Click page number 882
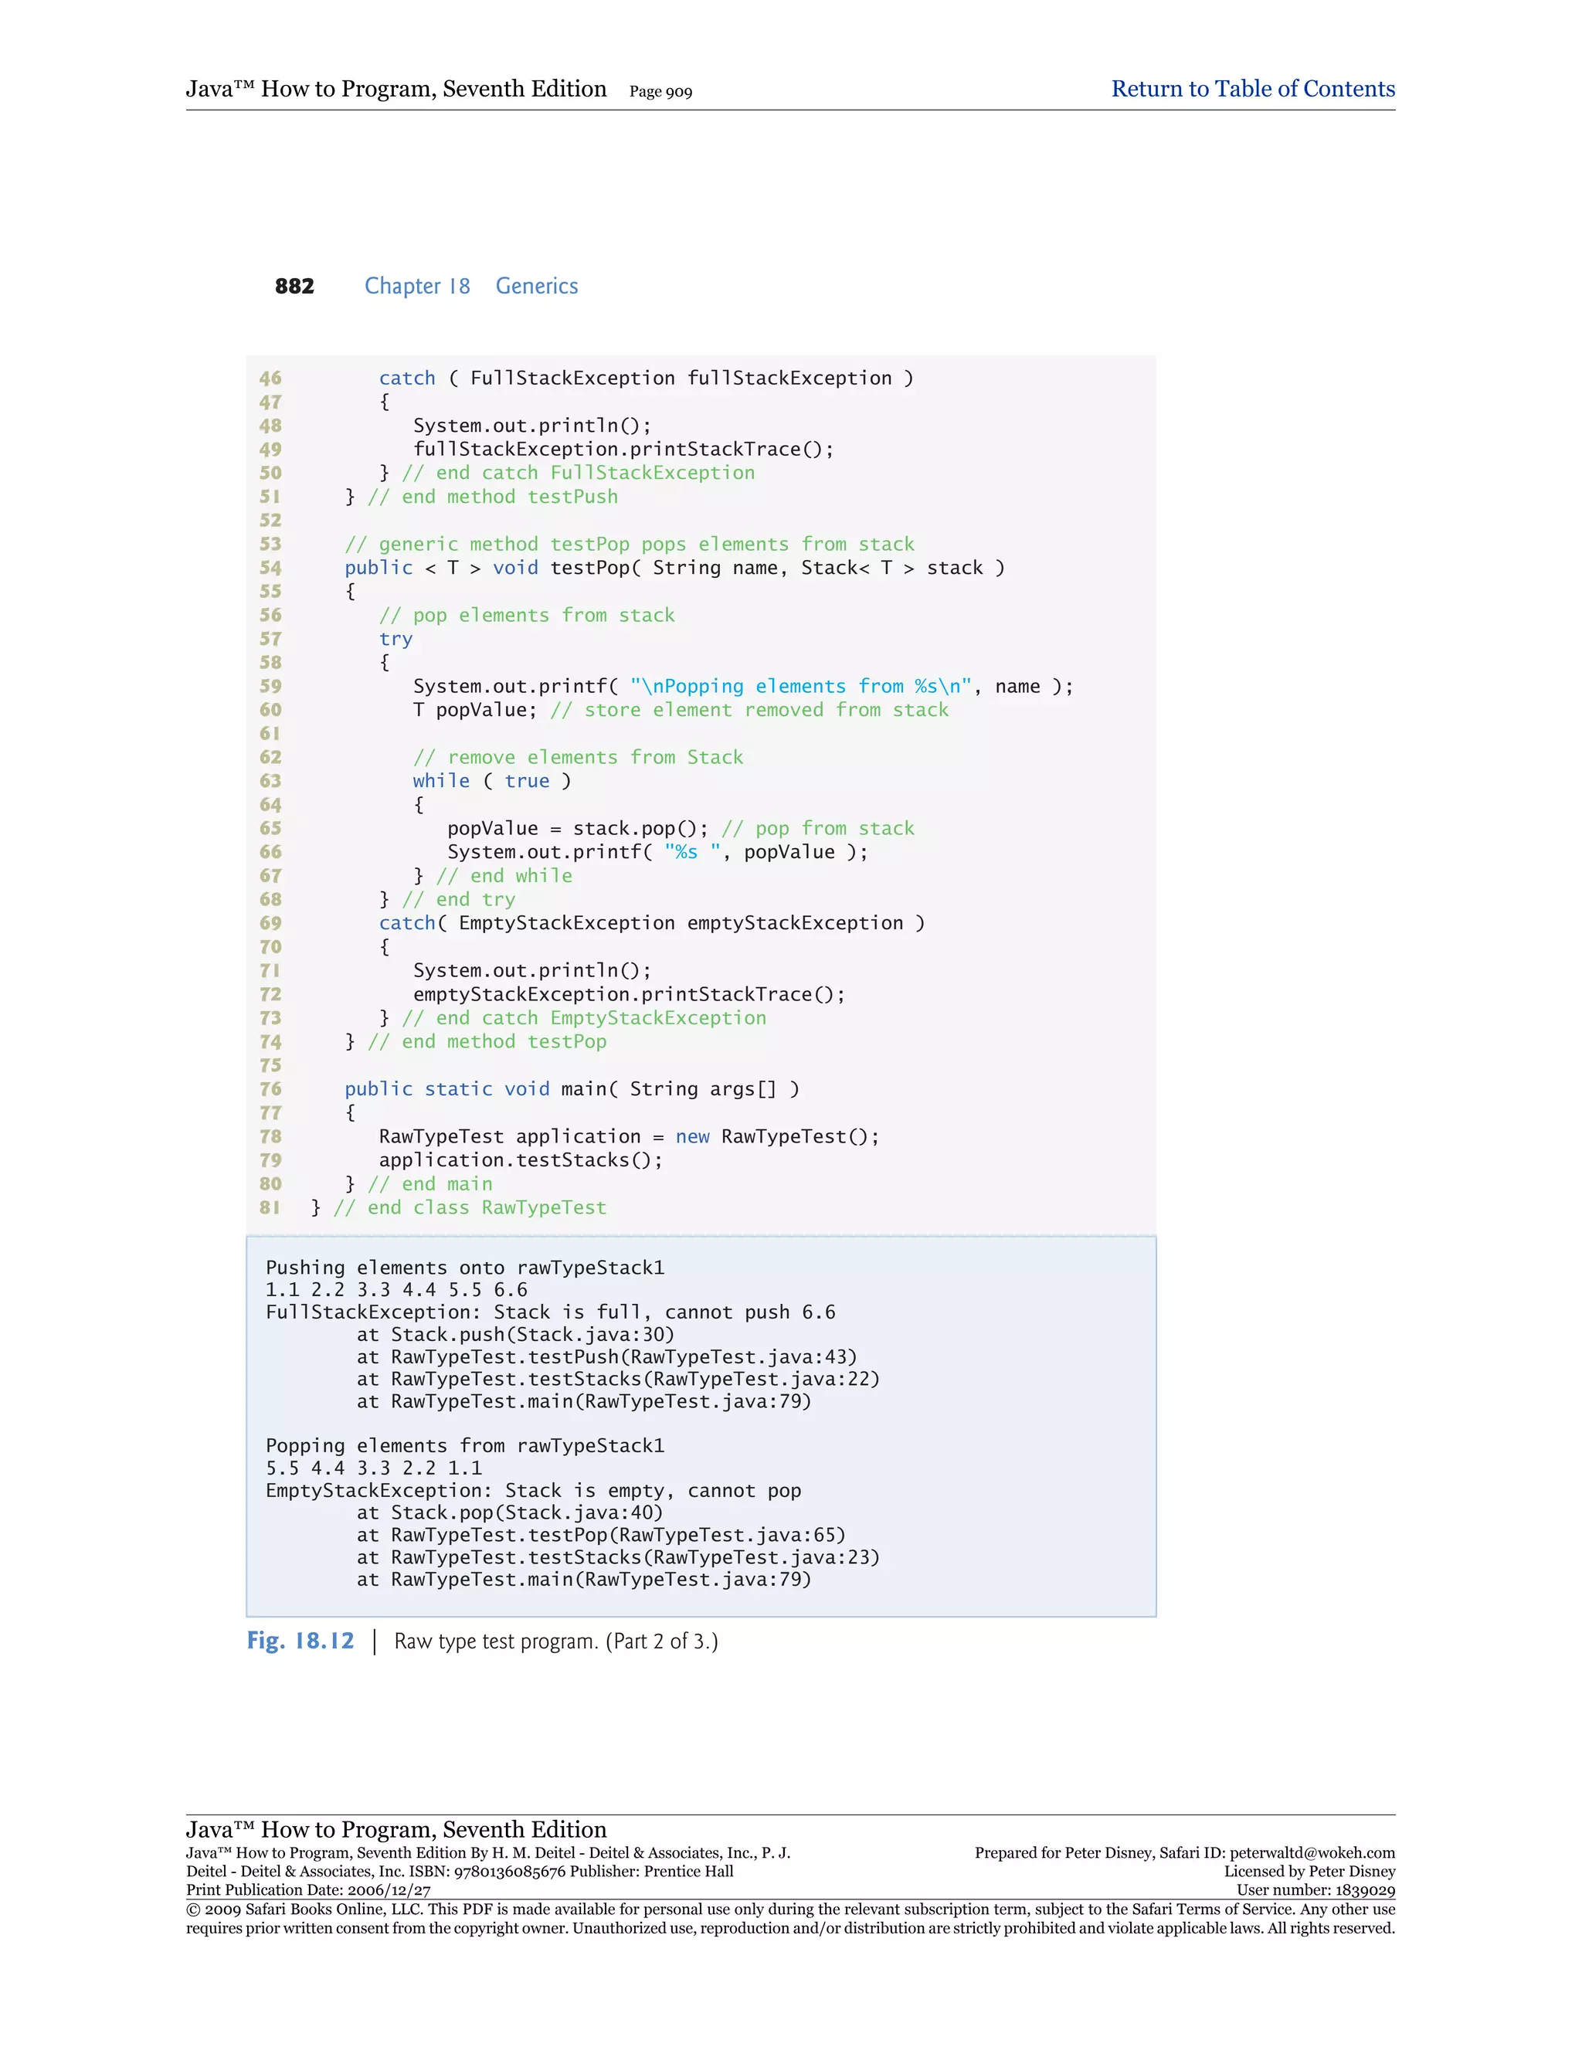 click(x=294, y=286)
